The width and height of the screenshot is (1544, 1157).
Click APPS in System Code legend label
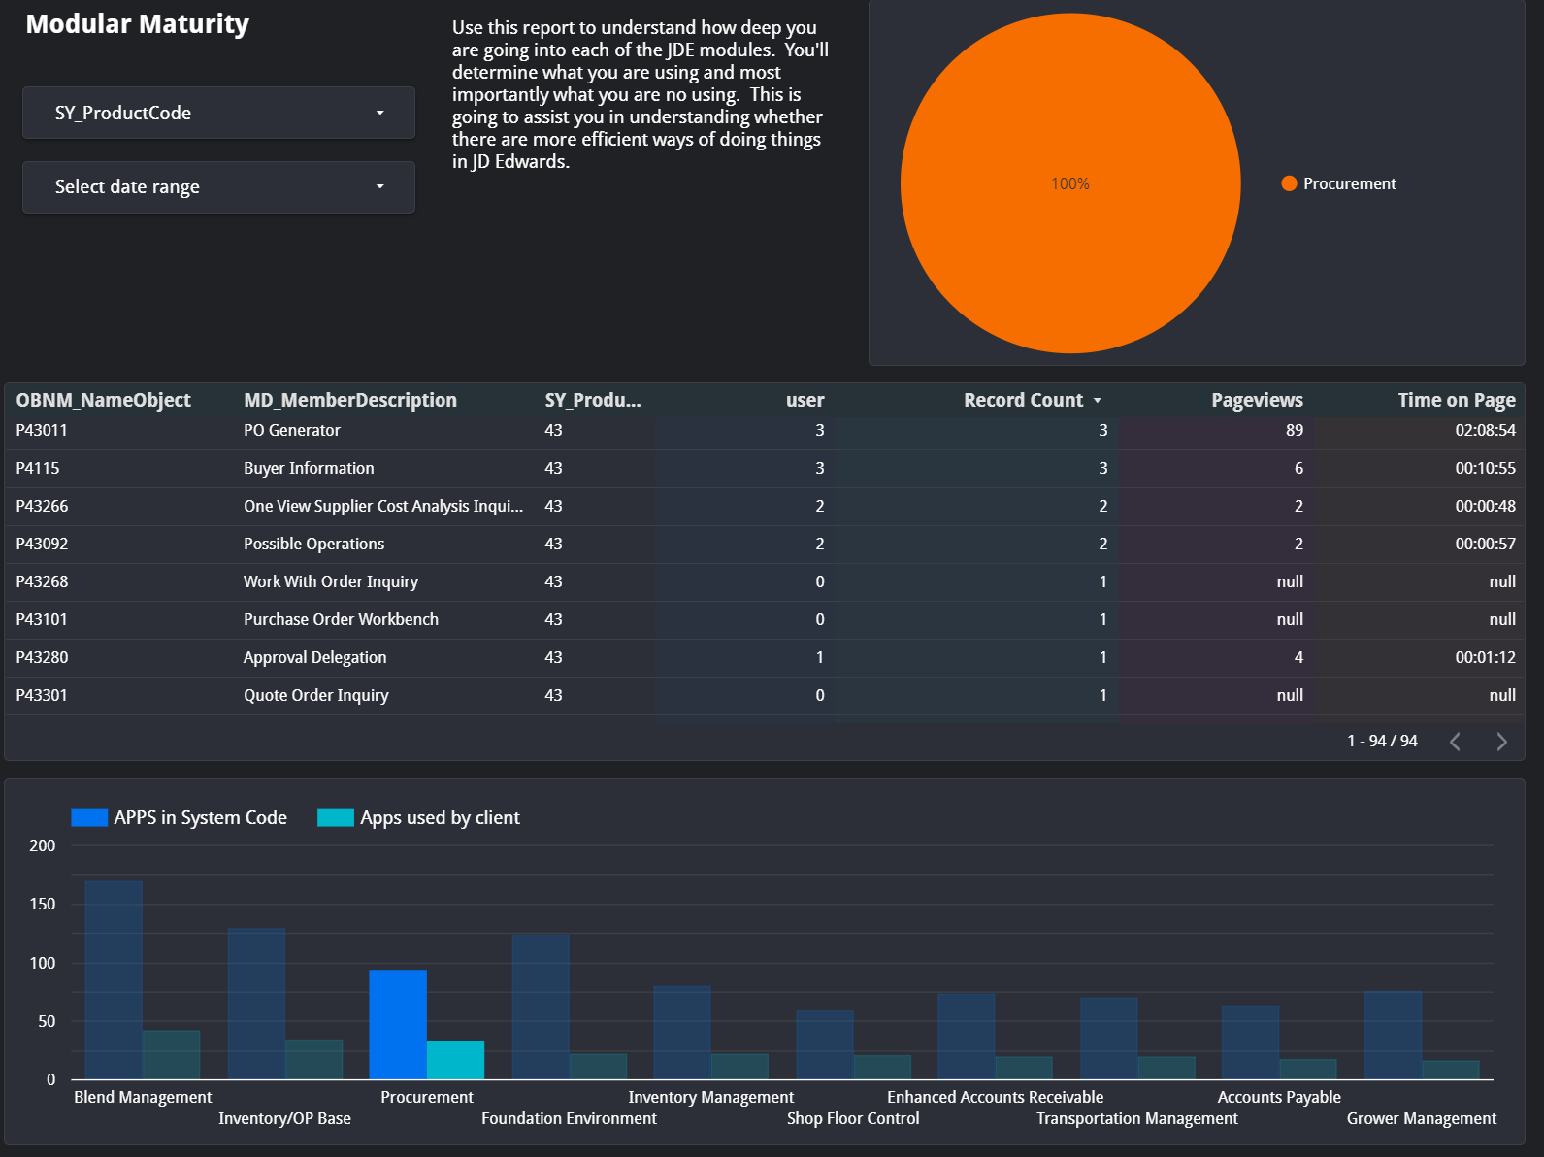[x=200, y=817]
